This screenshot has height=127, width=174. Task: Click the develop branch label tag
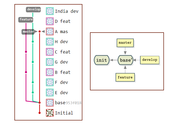point(34,9)
